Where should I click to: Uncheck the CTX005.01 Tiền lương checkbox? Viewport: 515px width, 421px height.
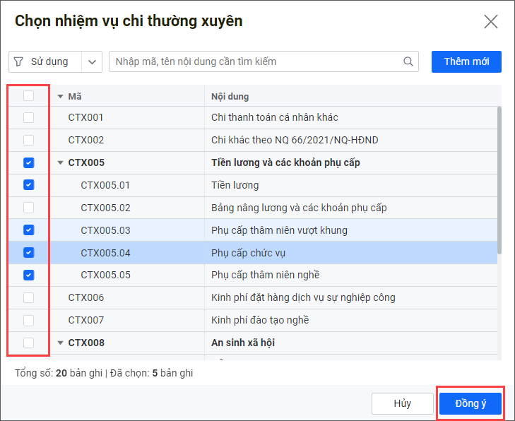(x=28, y=185)
